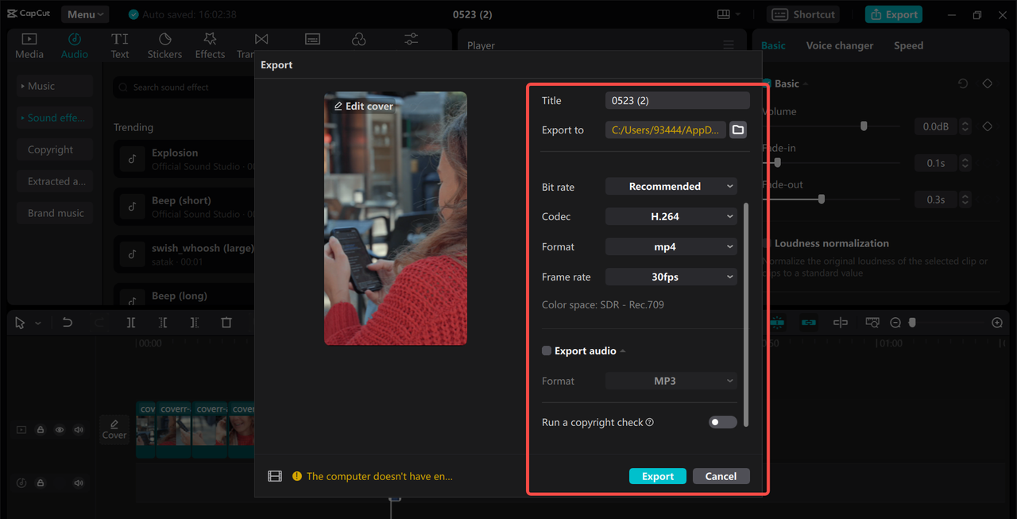This screenshot has height=519, width=1017.
Task: Click the teal Export button in dialog
Action: pos(658,476)
